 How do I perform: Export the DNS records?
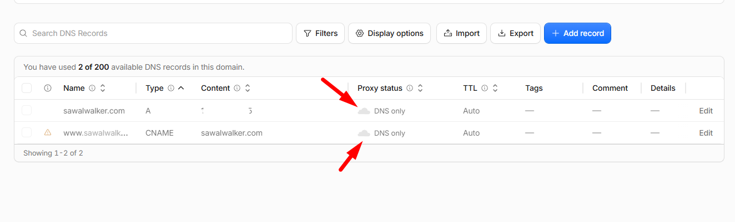[516, 33]
